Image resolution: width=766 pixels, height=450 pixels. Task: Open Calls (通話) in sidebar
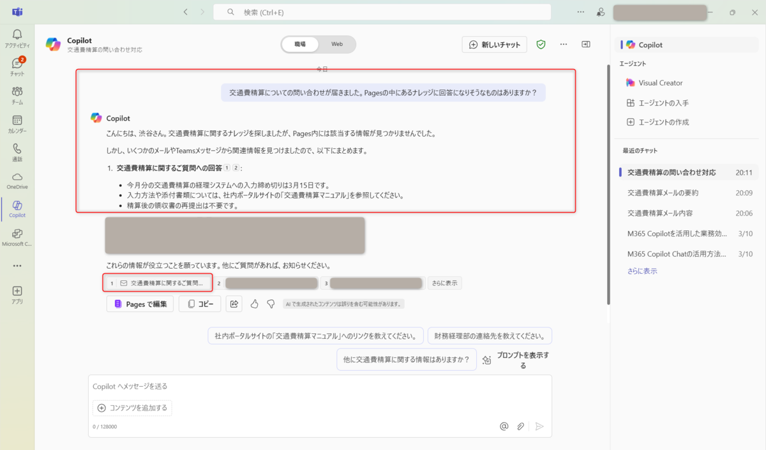click(x=17, y=152)
